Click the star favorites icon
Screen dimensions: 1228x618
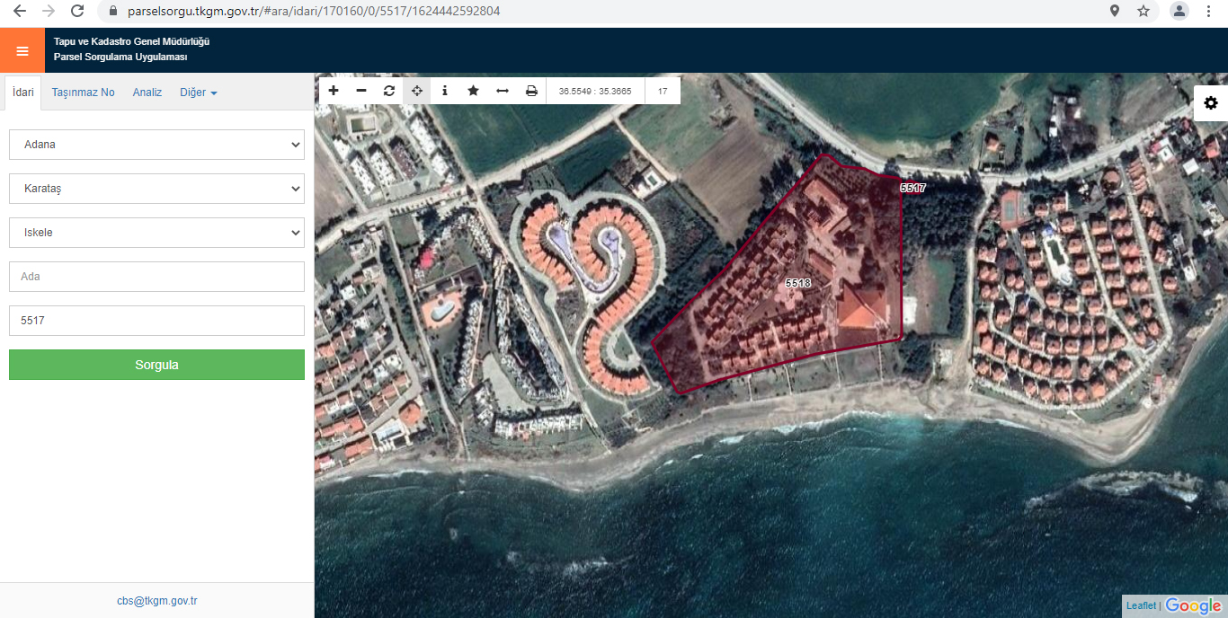[473, 91]
